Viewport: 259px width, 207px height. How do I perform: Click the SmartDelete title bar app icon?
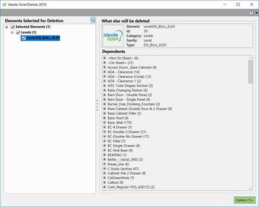4,4
